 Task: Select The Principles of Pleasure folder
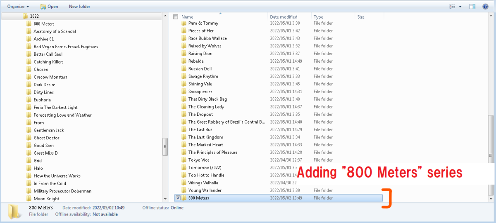click(x=213, y=153)
